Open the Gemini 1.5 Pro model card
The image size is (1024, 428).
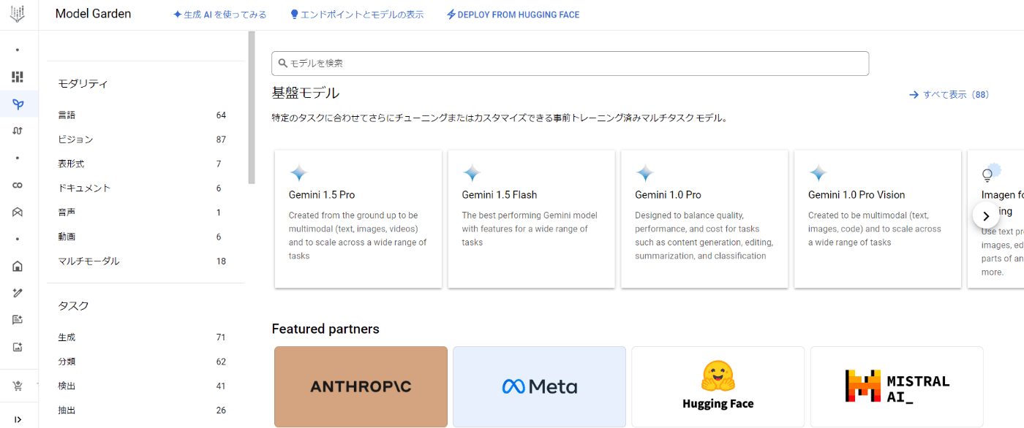click(358, 219)
